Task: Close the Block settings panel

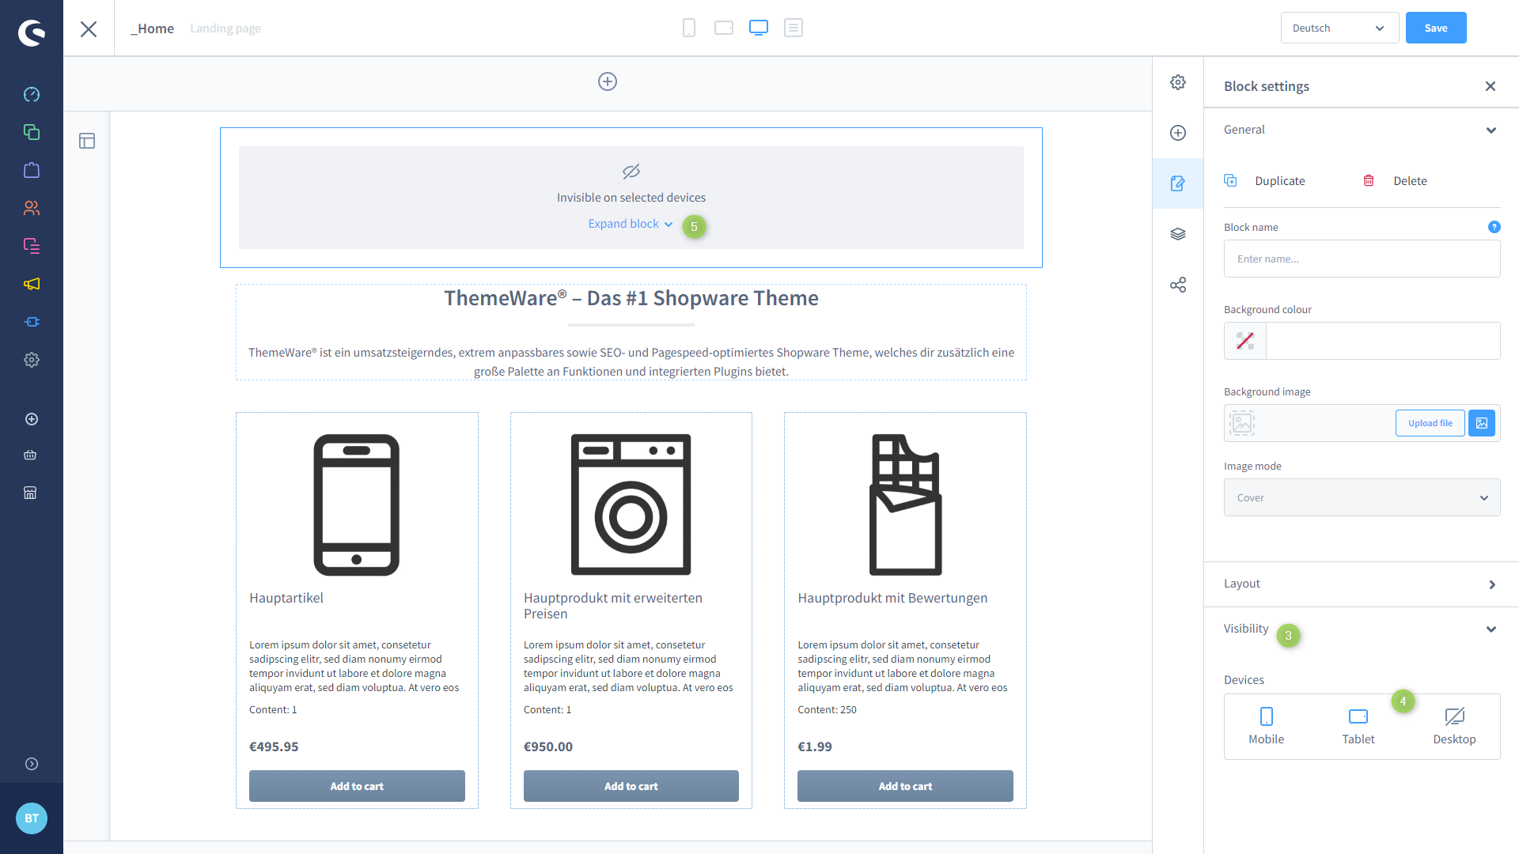Action: click(1491, 86)
